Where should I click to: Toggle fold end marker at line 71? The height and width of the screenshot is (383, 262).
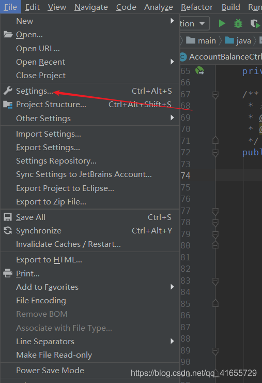215,140
